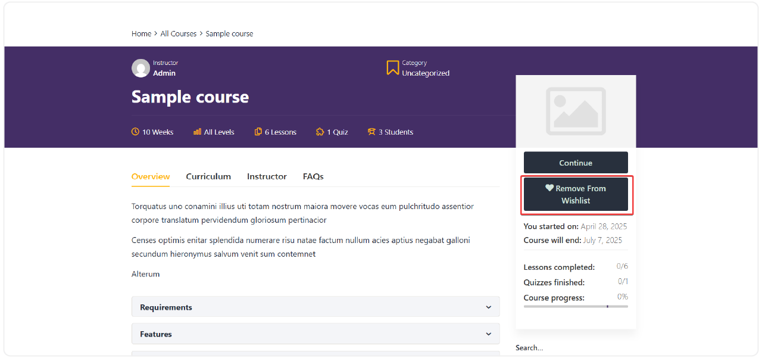Open the FAQs tab
Viewport: 762px width, 358px height.
tap(313, 176)
